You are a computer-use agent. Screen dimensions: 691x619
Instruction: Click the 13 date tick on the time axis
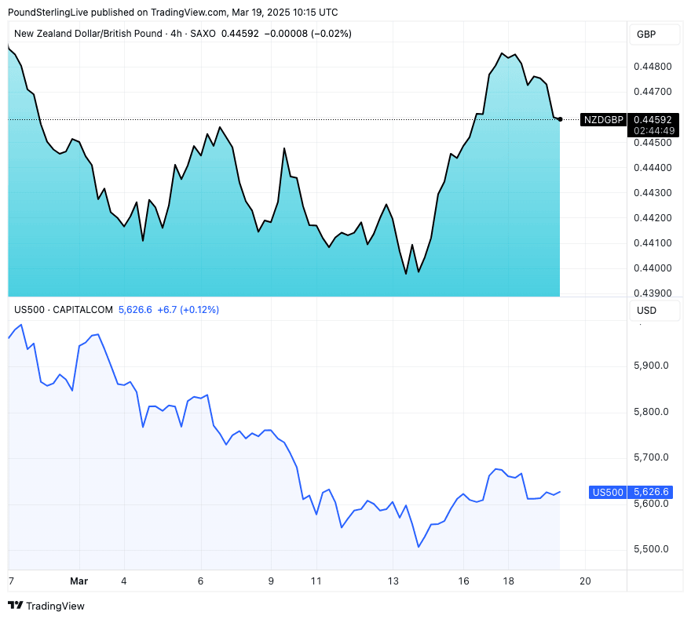click(393, 581)
